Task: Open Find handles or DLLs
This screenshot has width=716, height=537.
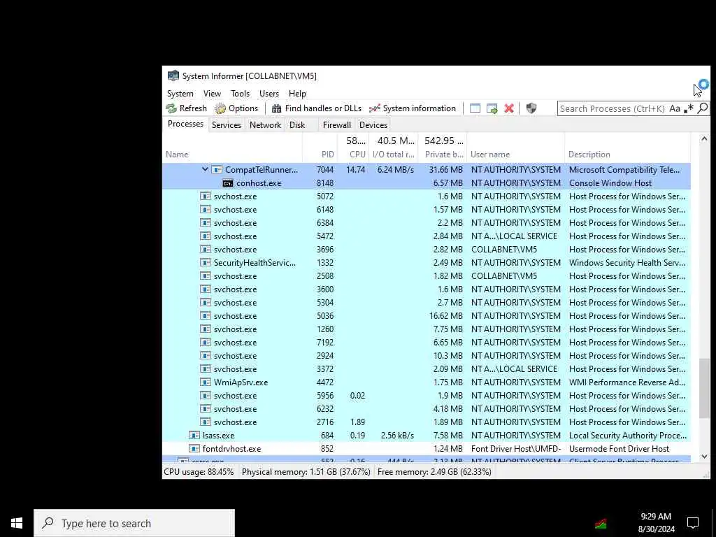Action: (x=317, y=108)
